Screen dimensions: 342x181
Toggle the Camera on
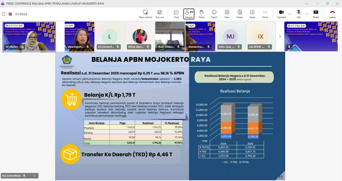point(281,14)
